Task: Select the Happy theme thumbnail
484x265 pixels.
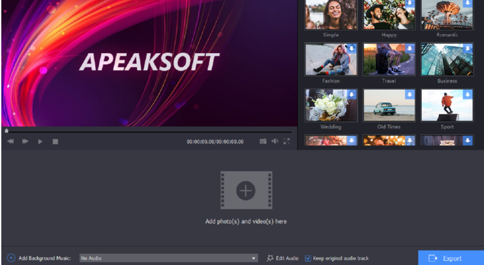Action: coord(389,14)
